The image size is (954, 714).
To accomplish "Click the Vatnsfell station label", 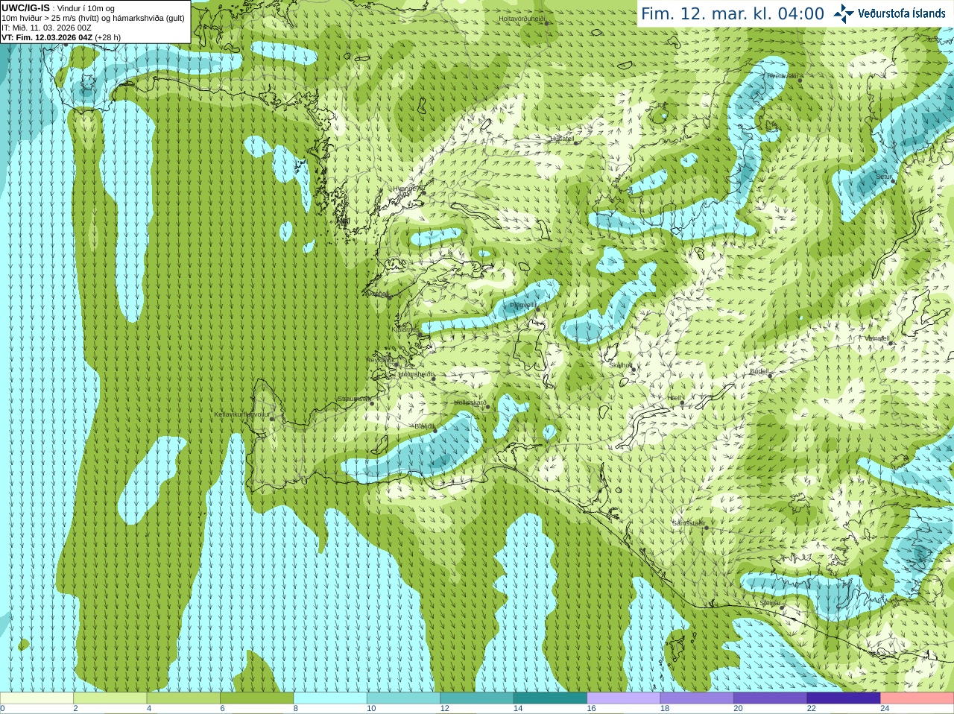I will (877, 338).
